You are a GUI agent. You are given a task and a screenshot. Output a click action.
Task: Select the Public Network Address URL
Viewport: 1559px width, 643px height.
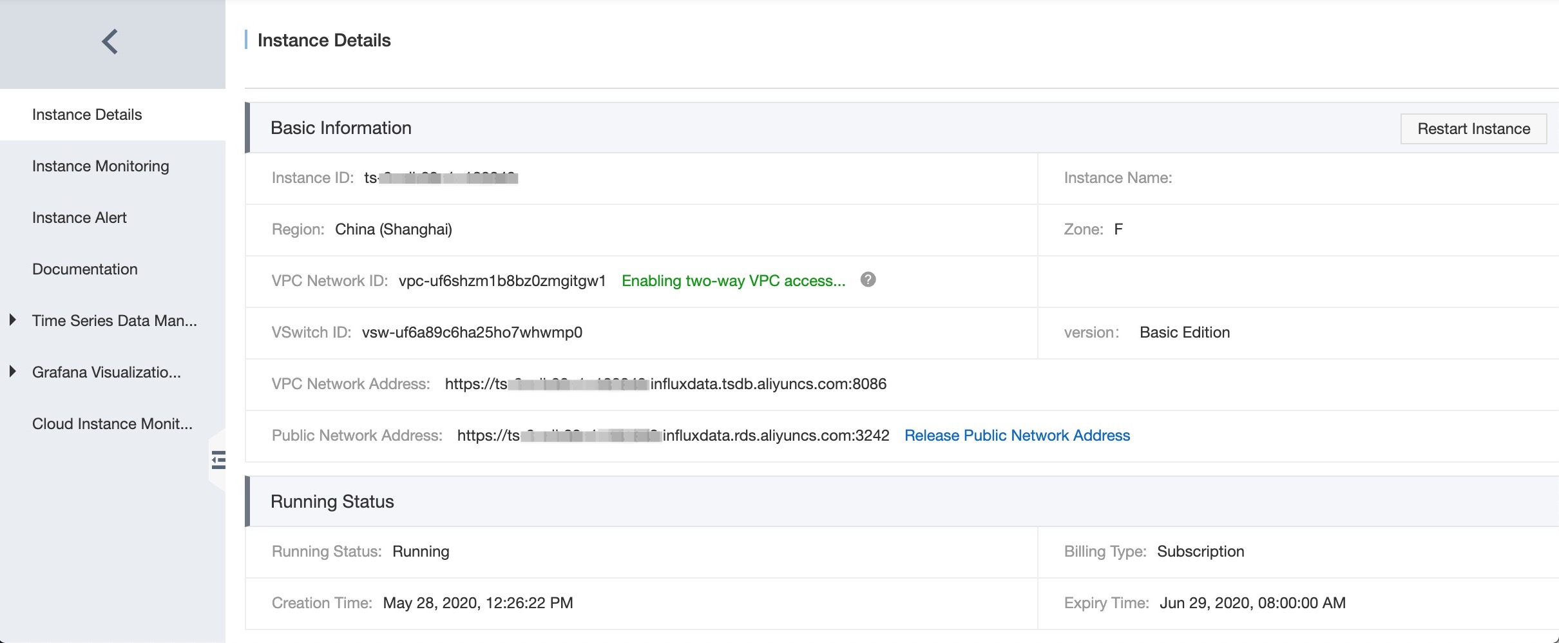[673, 436]
